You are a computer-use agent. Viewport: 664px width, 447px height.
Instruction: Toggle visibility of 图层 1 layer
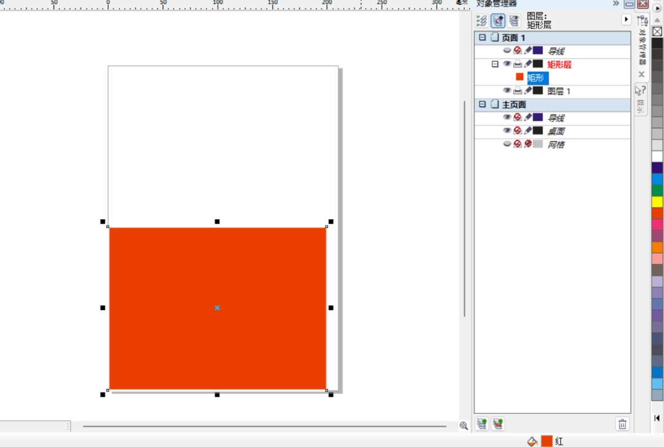coord(507,91)
